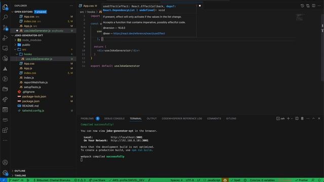Open terminal panel more actions ellipsis
Image resolution: width=324 pixels, height=182 pixels.
coord(308,118)
